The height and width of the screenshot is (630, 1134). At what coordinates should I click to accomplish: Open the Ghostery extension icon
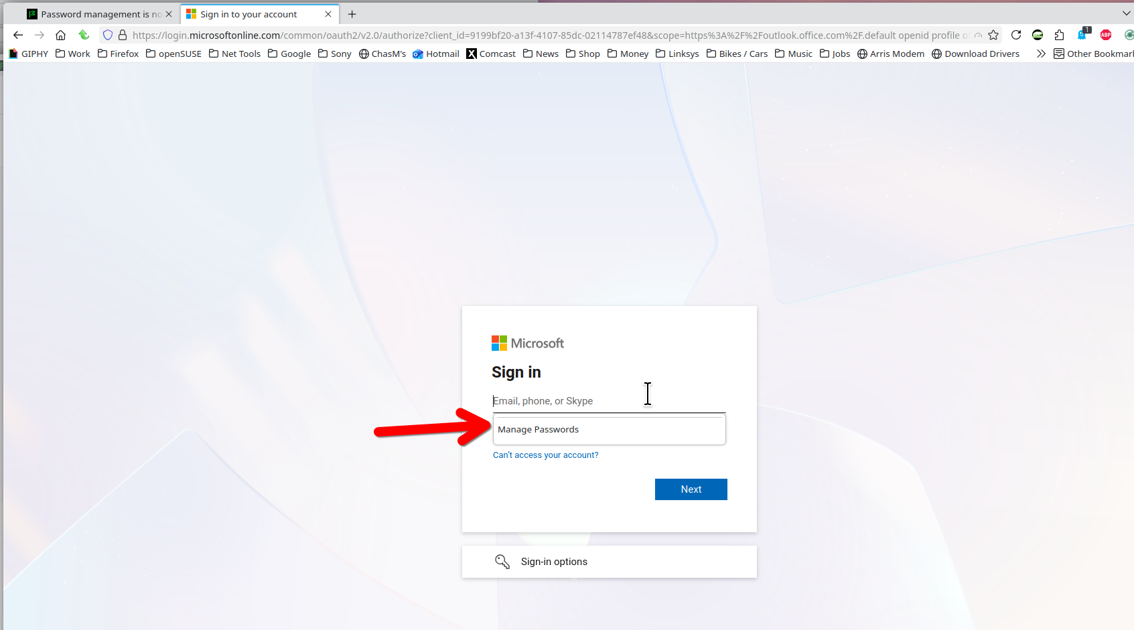point(1082,34)
